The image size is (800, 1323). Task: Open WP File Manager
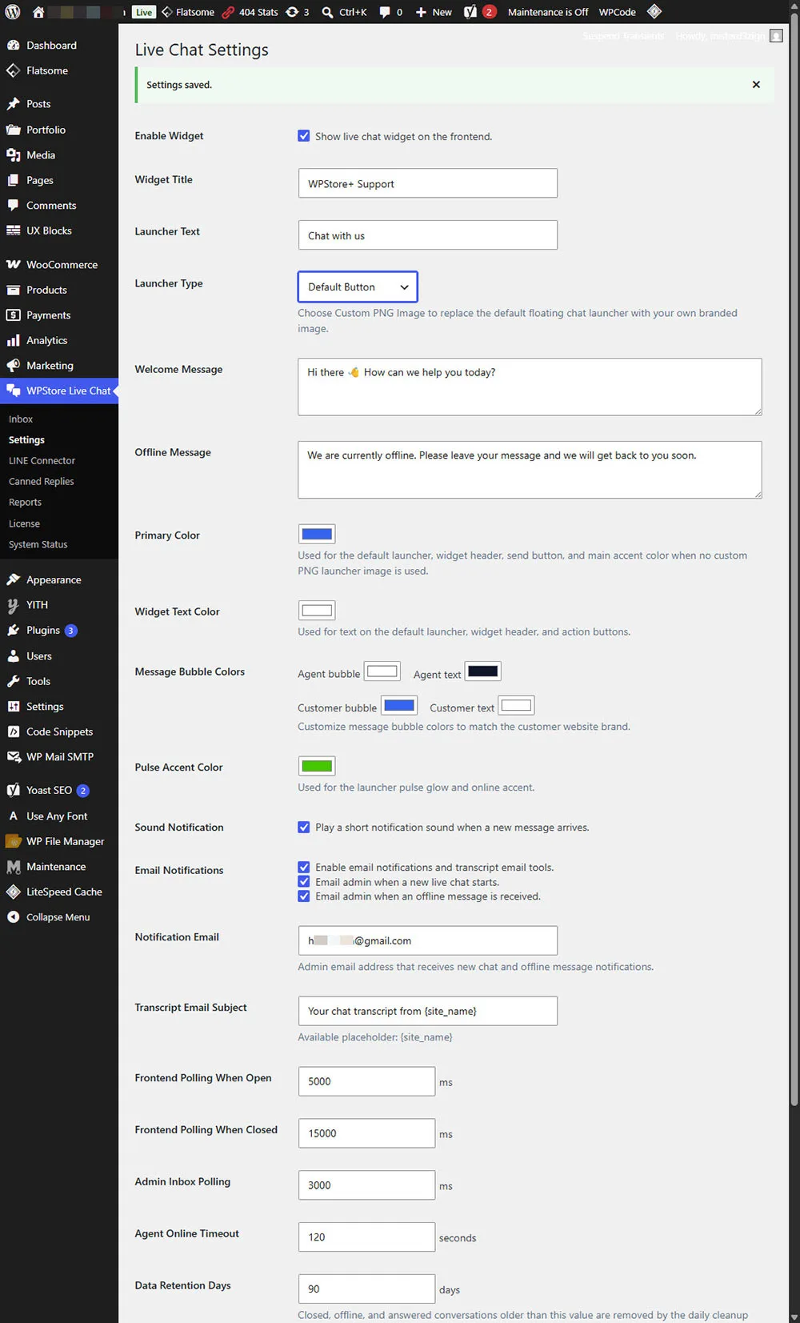[x=66, y=841]
